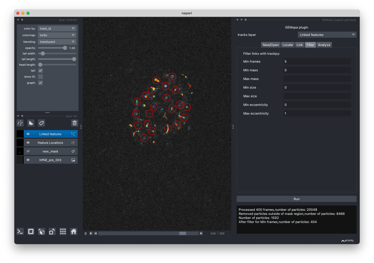Viewport: 374px width, 263px height.
Task: Click the Max eccentricity input field
Action: click(x=317, y=113)
